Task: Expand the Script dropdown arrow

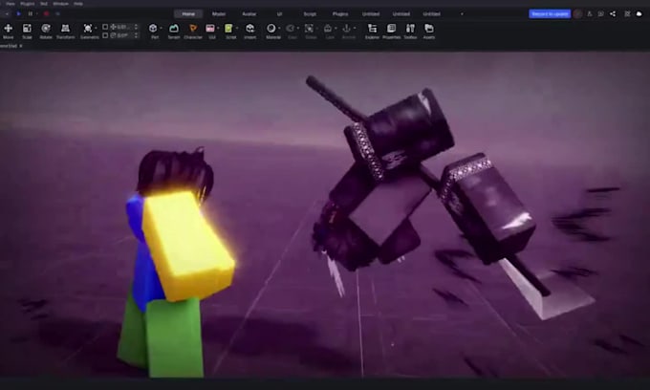Action: coord(237,28)
